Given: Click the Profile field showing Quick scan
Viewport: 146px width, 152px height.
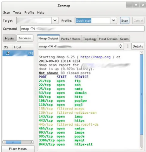Looking at the screenshot, I should pyautogui.click(x=92, y=20).
